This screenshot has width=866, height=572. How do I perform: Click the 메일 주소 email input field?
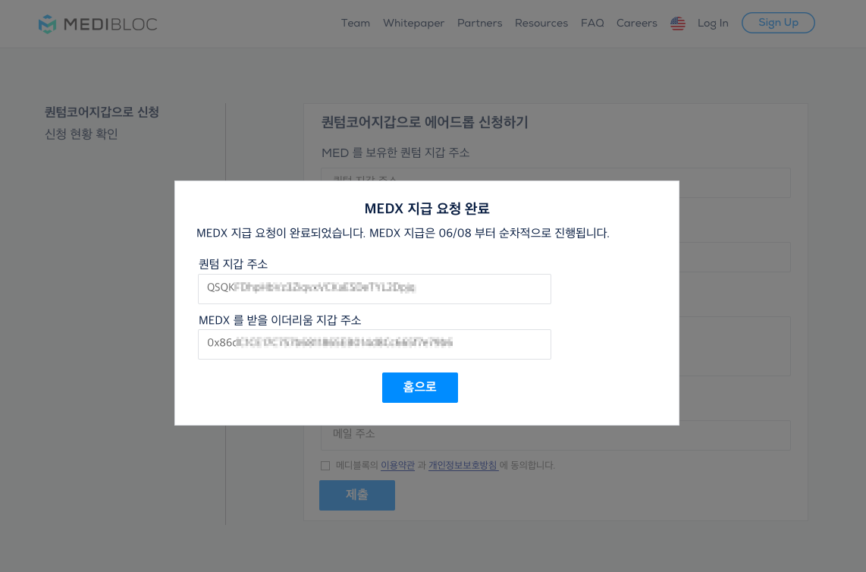coord(554,435)
